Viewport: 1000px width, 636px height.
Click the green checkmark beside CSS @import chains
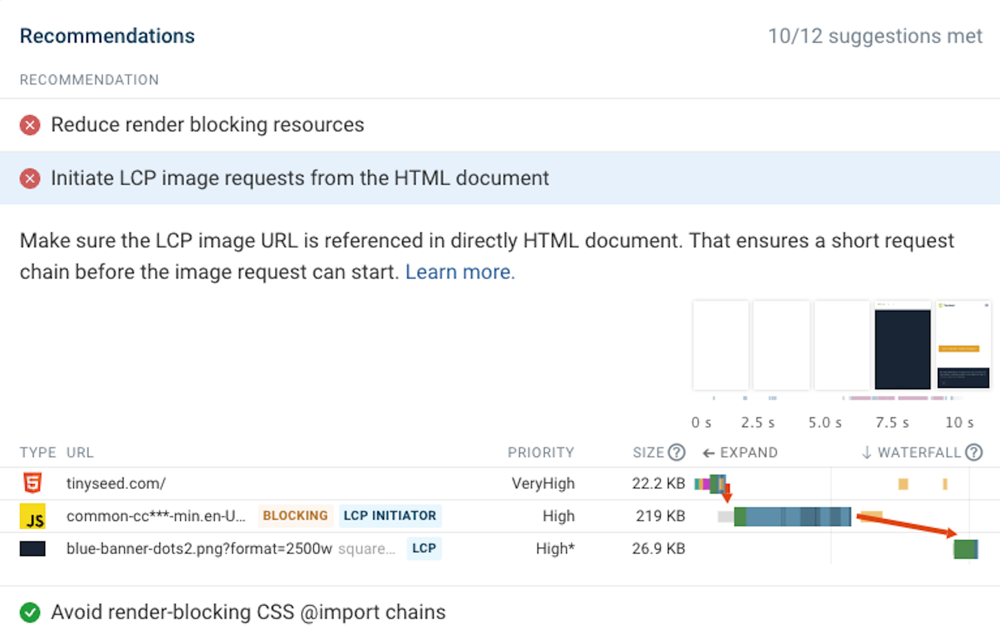point(30,611)
